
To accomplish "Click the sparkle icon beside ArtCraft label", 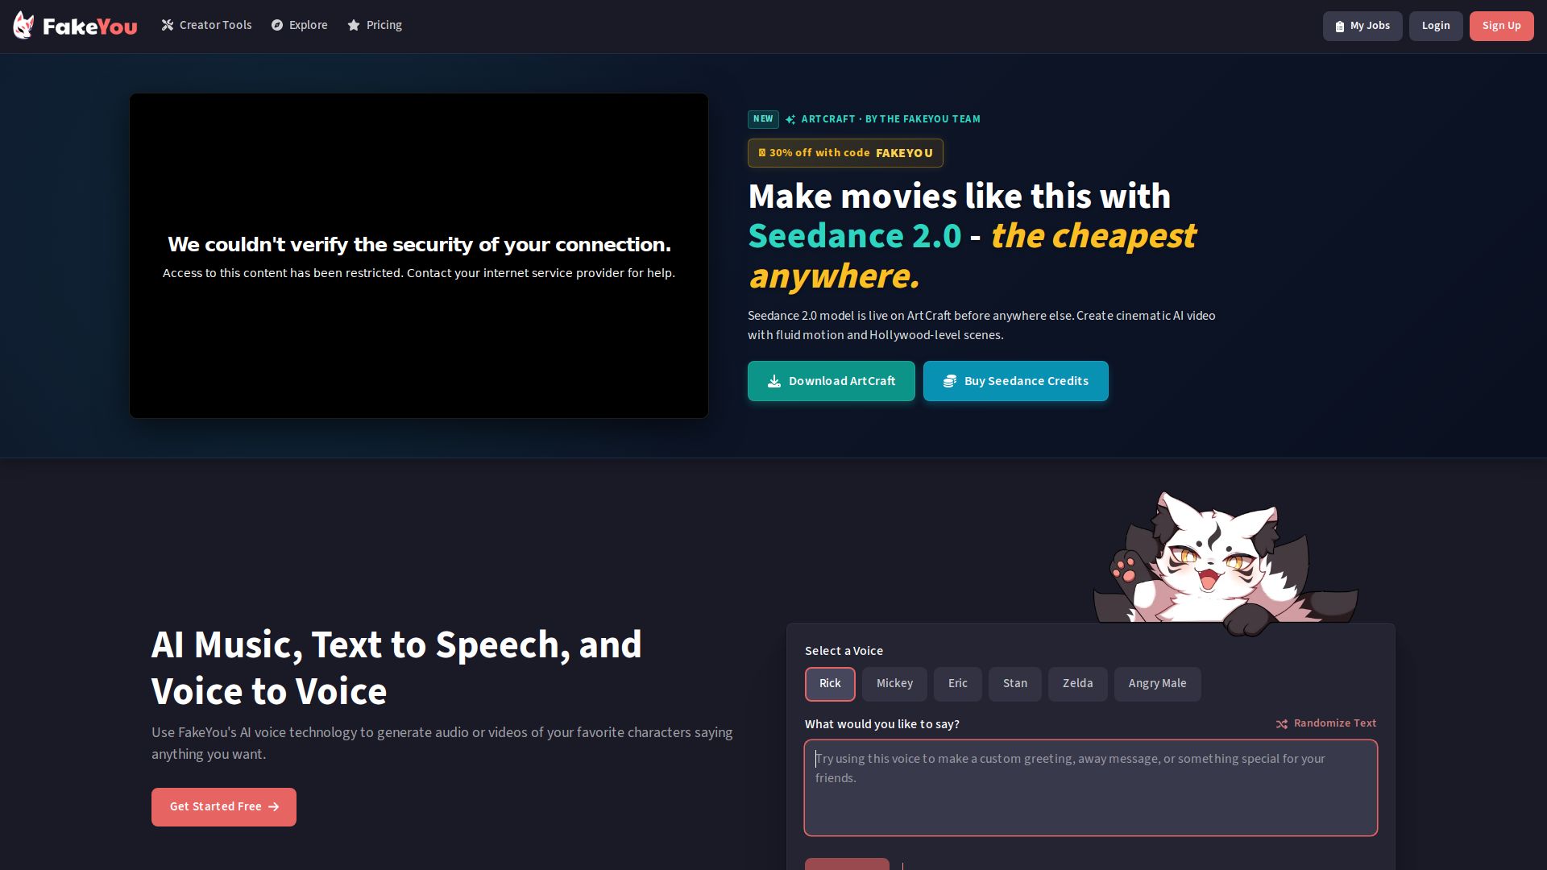I will coord(790,119).
